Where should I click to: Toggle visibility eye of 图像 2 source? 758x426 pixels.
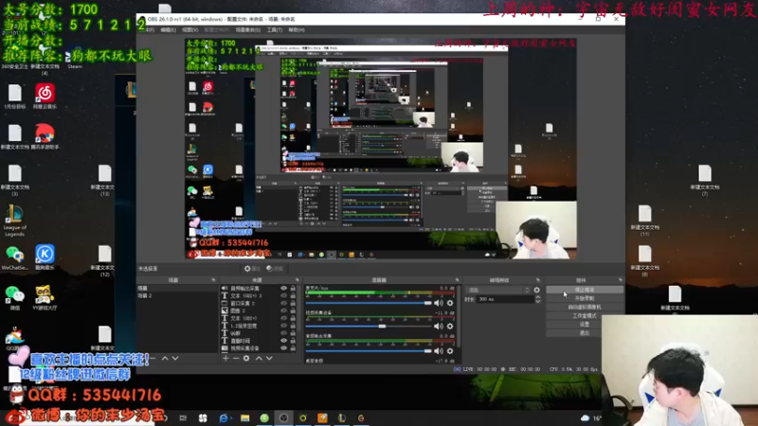283,311
